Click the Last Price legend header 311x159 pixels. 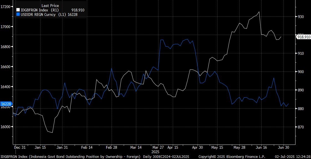(x=50, y=6)
